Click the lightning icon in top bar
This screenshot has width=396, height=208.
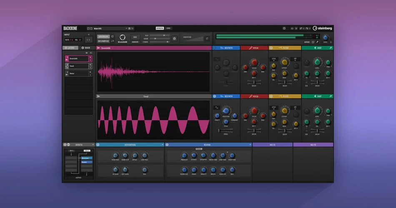(296, 28)
